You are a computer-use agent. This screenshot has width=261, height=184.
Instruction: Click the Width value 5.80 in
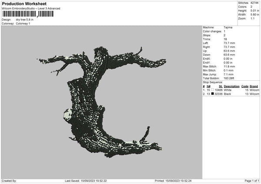click(x=254, y=15)
